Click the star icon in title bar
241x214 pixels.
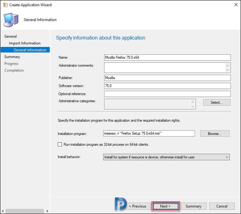coord(5,5)
